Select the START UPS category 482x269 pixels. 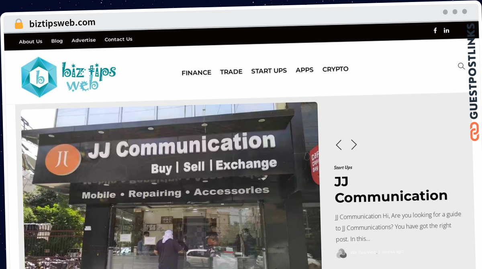[269, 71]
